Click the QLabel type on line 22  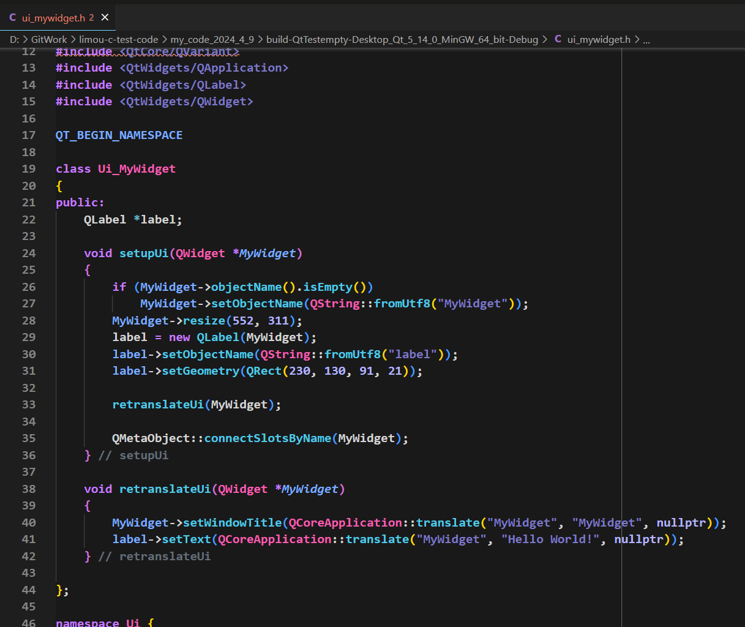105,220
